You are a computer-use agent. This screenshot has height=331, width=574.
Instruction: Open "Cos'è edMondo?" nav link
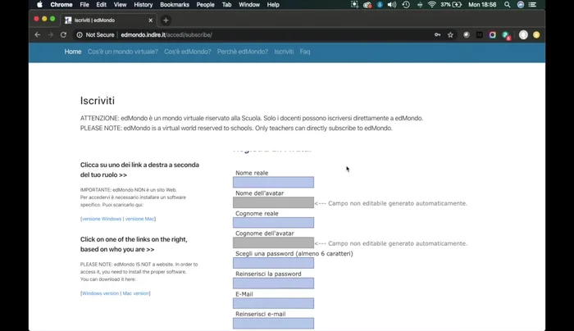(188, 52)
